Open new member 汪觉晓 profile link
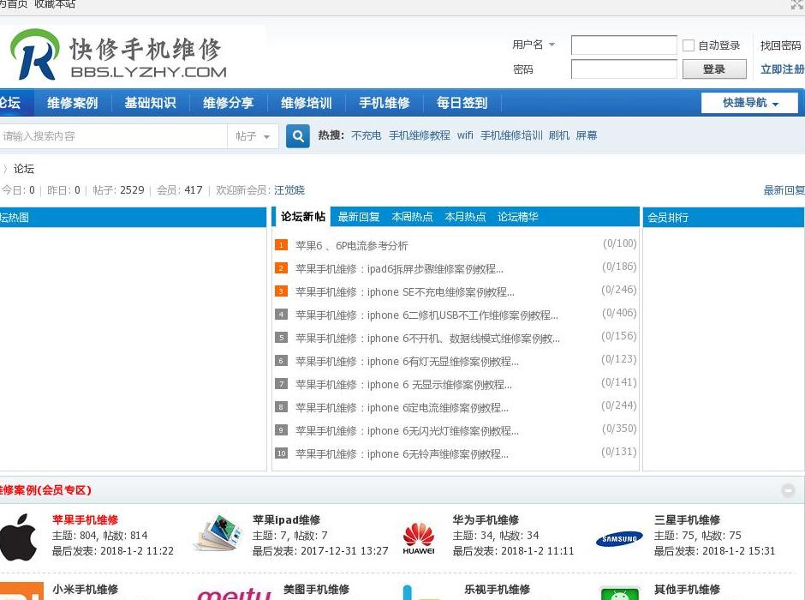805x600 pixels. click(x=289, y=190)
